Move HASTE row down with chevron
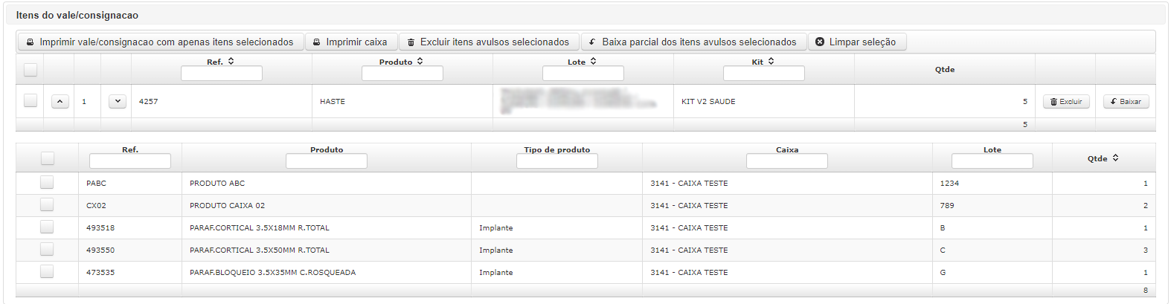 pyautogui.click(x=118, y=102)
